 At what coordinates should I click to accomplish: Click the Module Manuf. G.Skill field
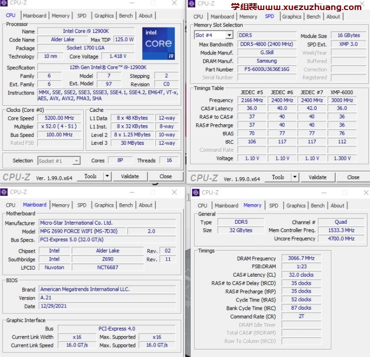[x=267, y=52]
